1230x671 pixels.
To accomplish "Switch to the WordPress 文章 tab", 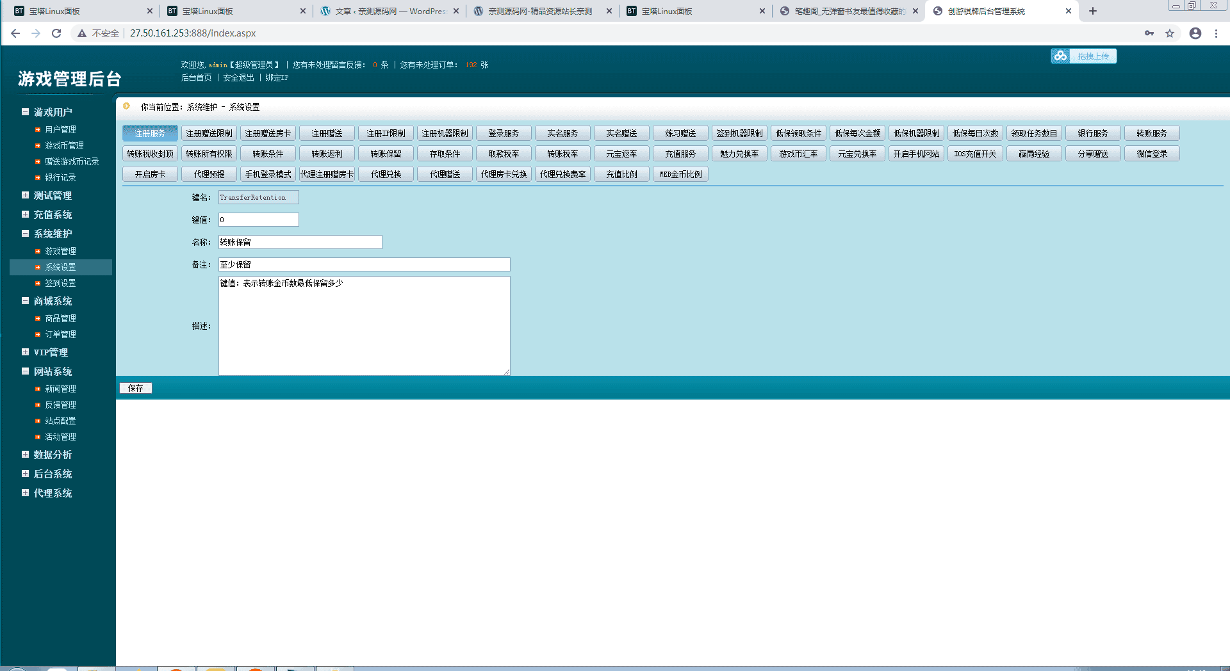I will pyautogui.click(x=389, y=11).
